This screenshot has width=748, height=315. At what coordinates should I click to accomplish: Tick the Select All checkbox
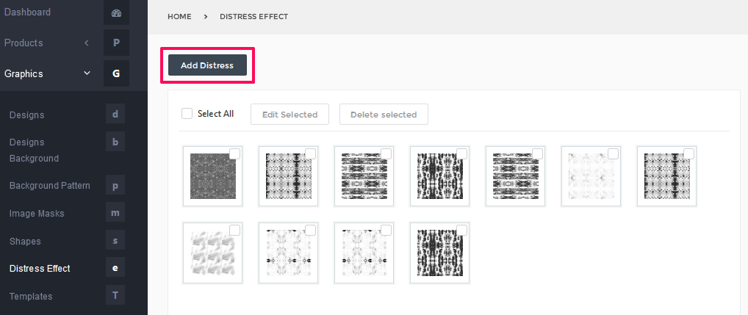coord(187,113)
